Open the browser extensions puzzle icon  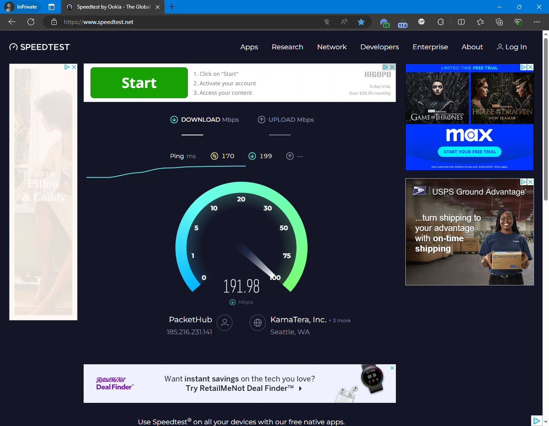[x=440, y=22]
